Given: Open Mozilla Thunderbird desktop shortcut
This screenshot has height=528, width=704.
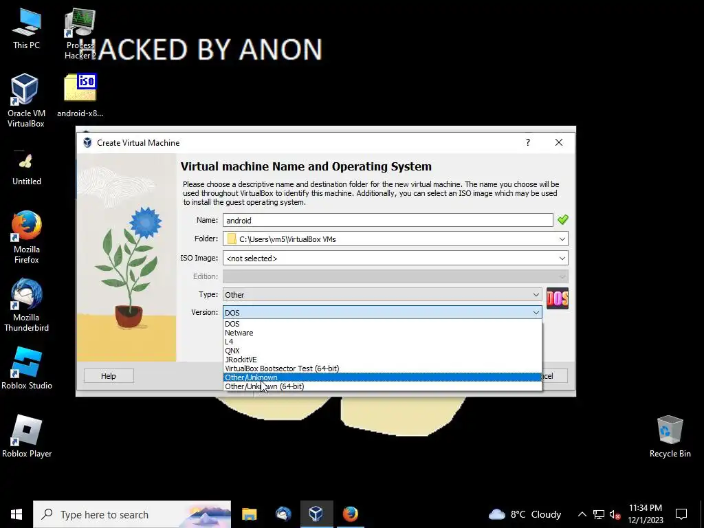Looking at the screenshot, I should (x=26, y=305).
